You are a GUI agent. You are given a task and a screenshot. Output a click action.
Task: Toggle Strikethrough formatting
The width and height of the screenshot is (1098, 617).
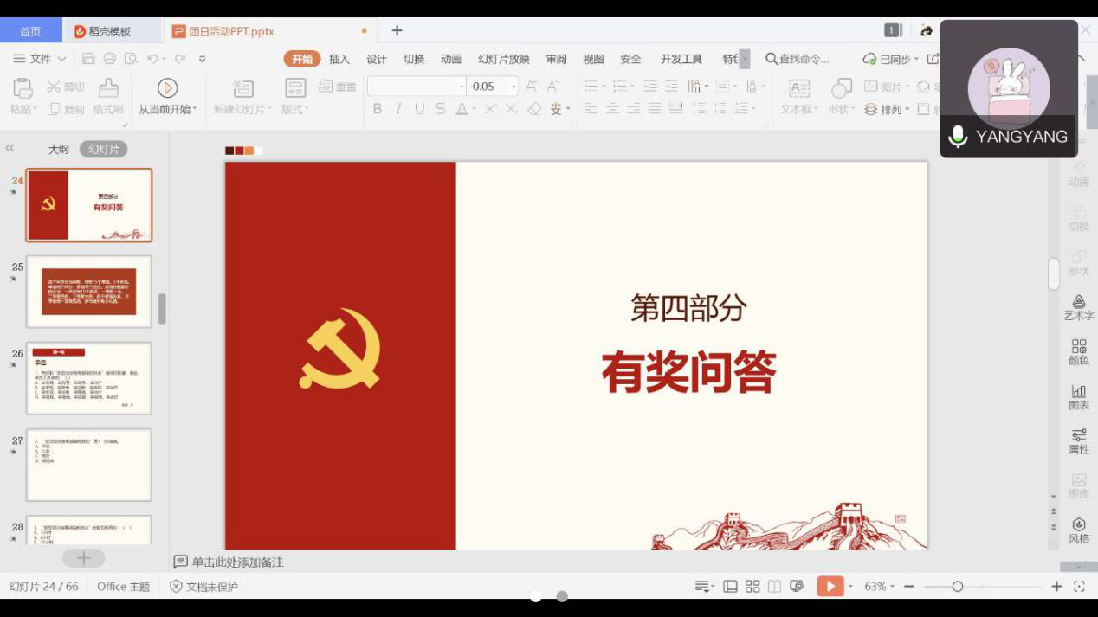point(441,109)
